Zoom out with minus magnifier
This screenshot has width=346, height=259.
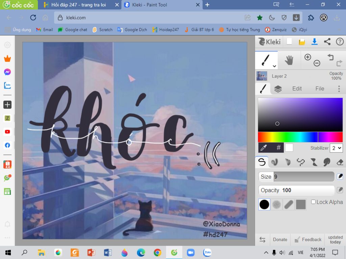coord(317,63)
